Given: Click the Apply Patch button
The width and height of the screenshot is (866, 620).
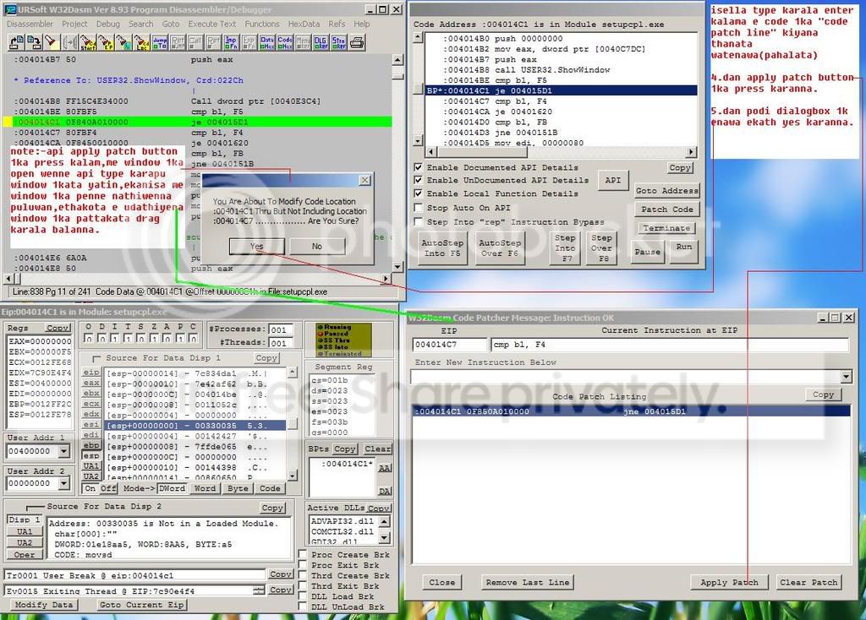Looking at the screenshot, I should click(729, 582).
